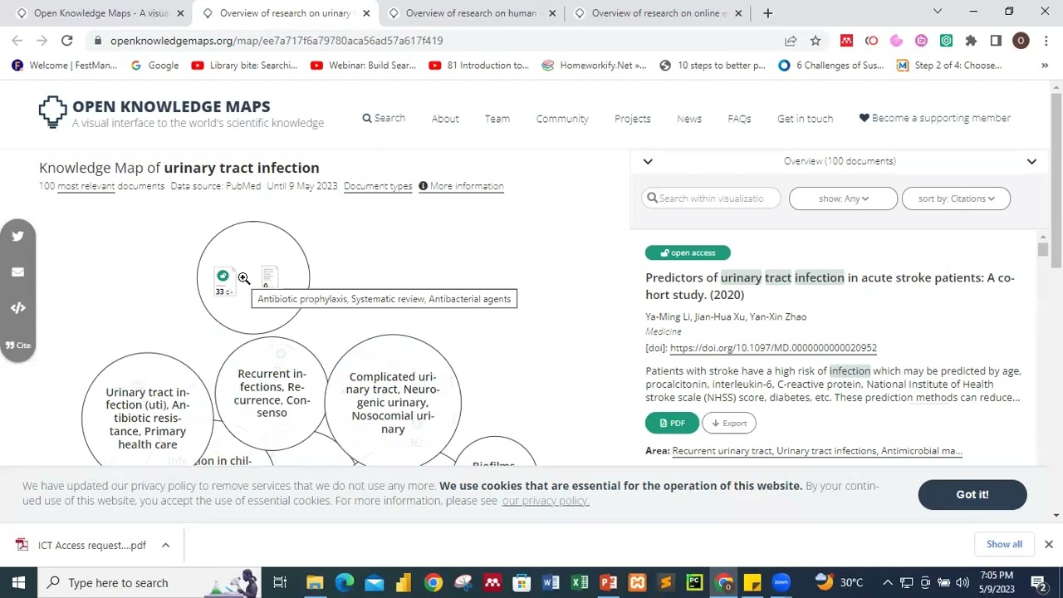Click the email share envelope icon

[x=17, y=272]
